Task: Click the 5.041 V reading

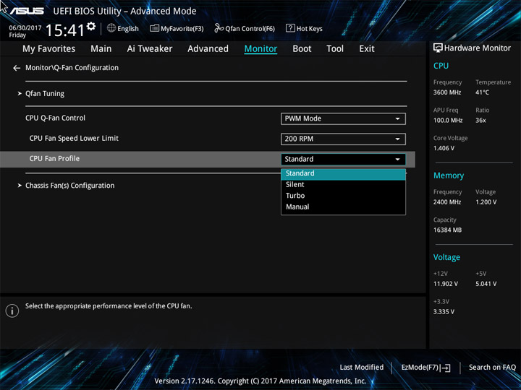Action: pos(486,284)
